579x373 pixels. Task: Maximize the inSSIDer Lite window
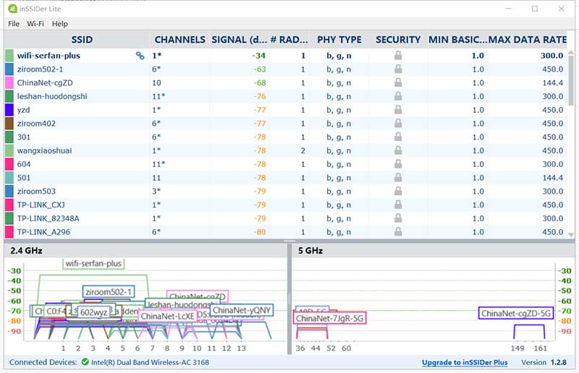click(534, 9)
